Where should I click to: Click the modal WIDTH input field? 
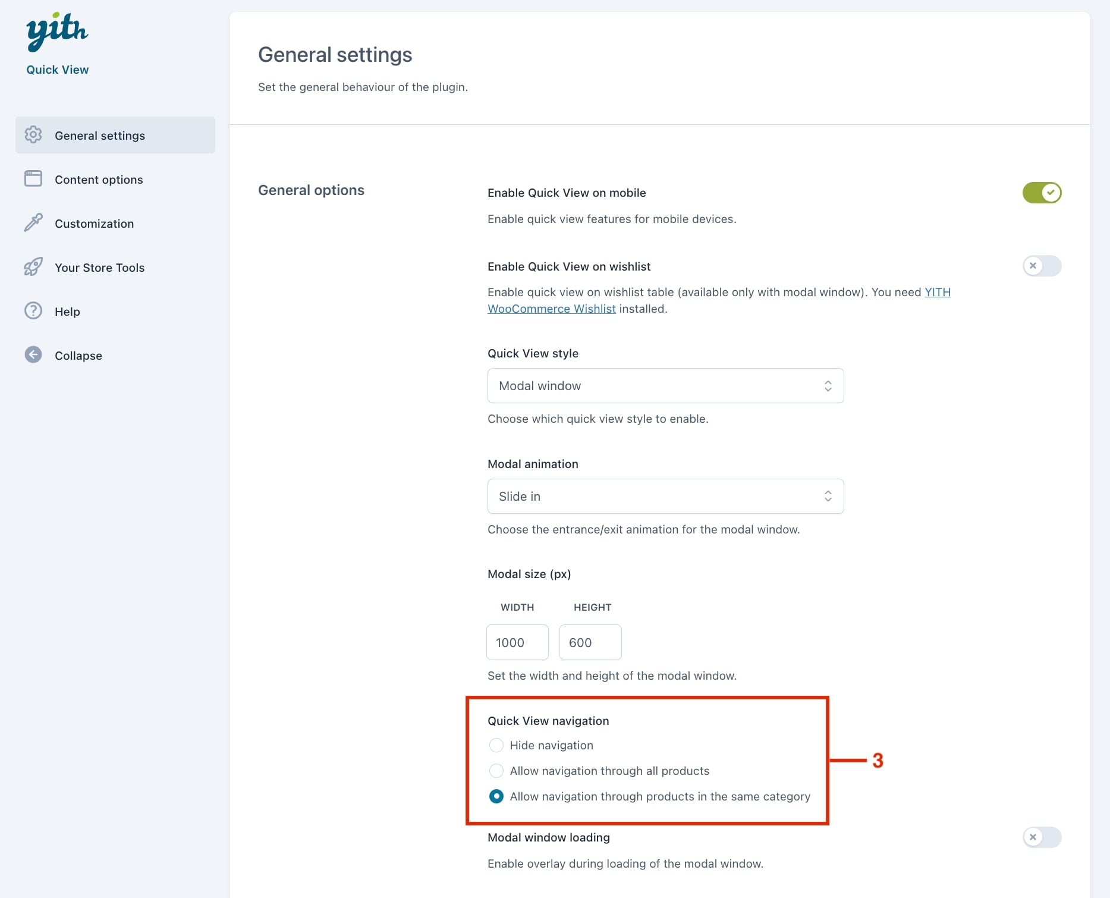click(517, 642)
